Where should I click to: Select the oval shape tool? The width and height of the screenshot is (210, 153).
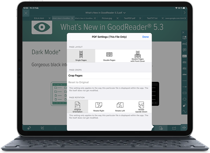184,99
